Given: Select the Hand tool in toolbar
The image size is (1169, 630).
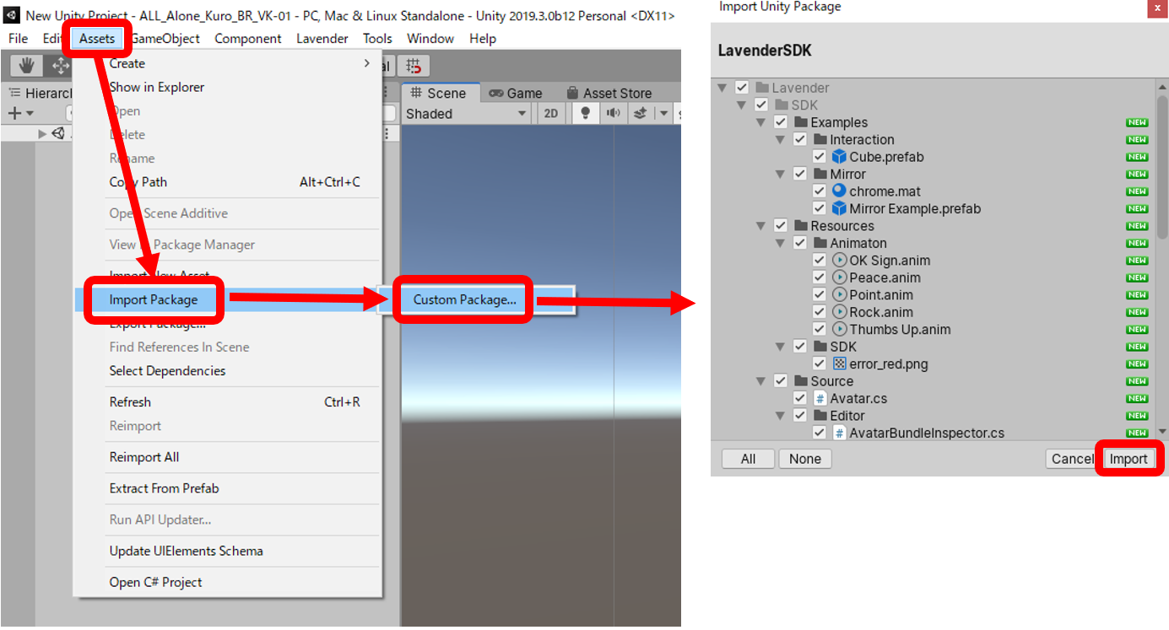Looking at the screenshot, I should (26, 66).
